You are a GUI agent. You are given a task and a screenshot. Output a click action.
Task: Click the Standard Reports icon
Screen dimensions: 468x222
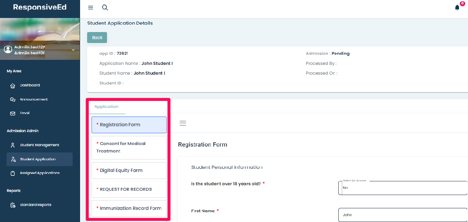tap(13, 205)
